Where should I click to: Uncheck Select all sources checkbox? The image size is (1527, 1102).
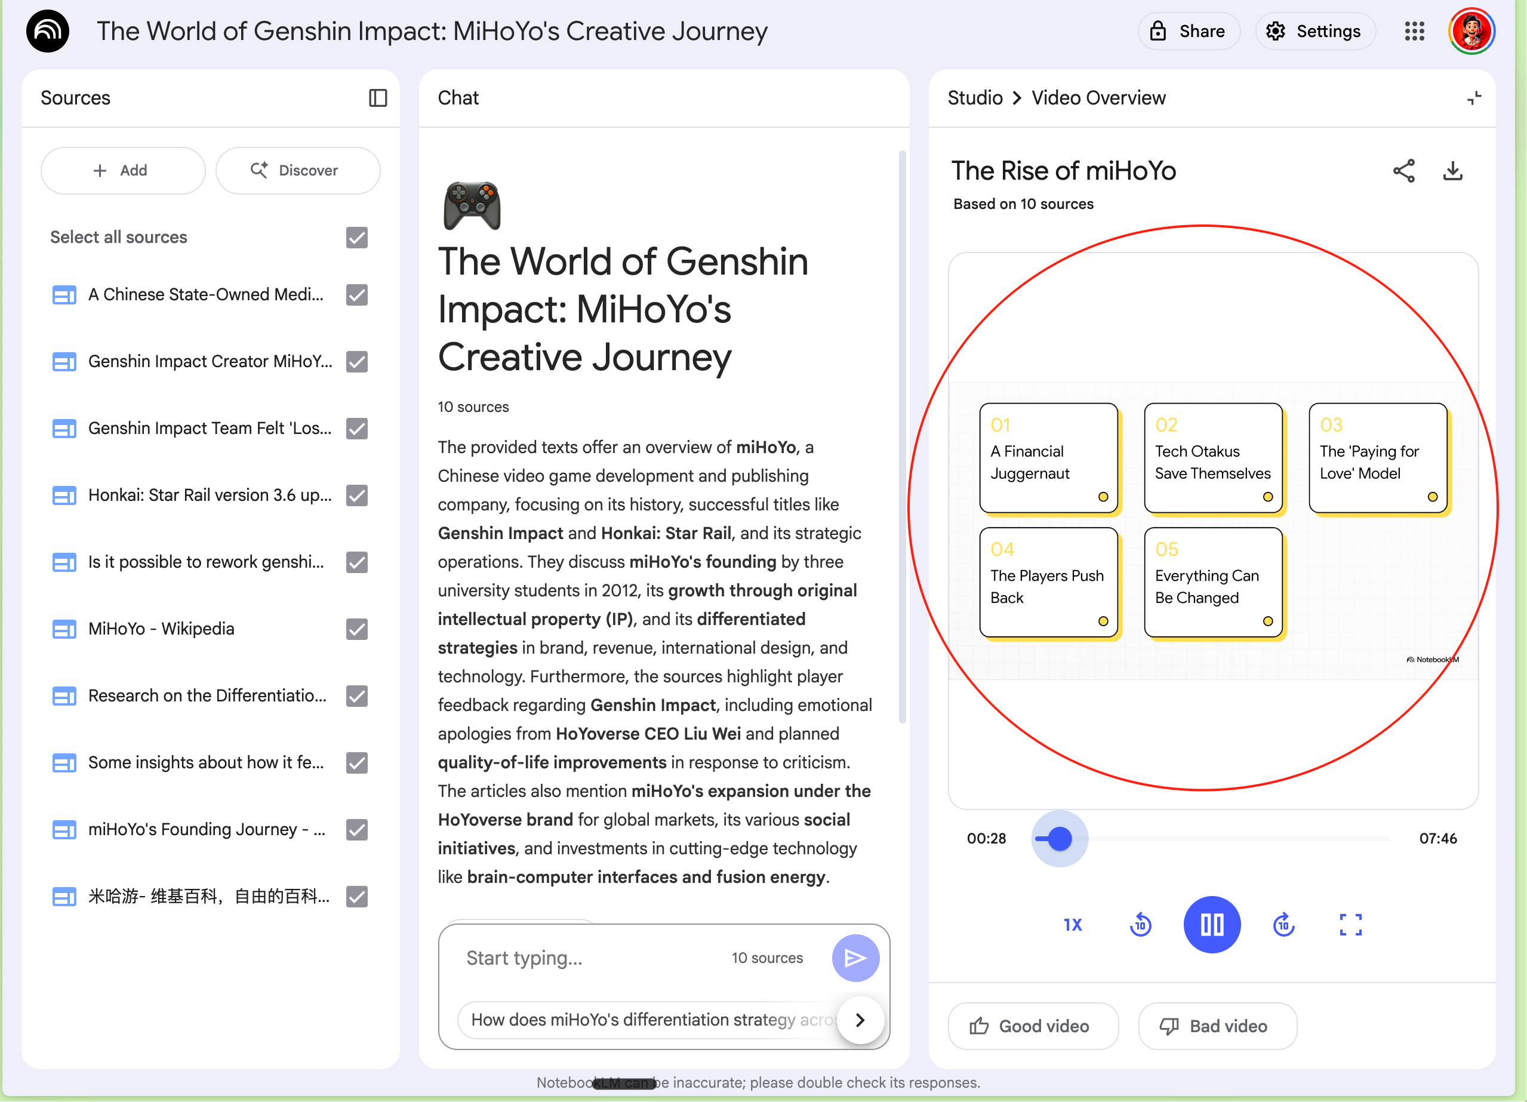point(357,238)
